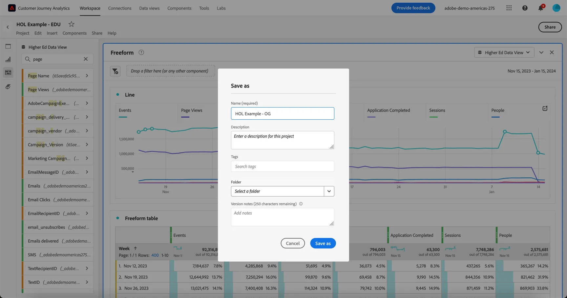This screenshot has width=567, height=298.
Task: Open the Components icon in left rail
Action: (x=8, y=72)
